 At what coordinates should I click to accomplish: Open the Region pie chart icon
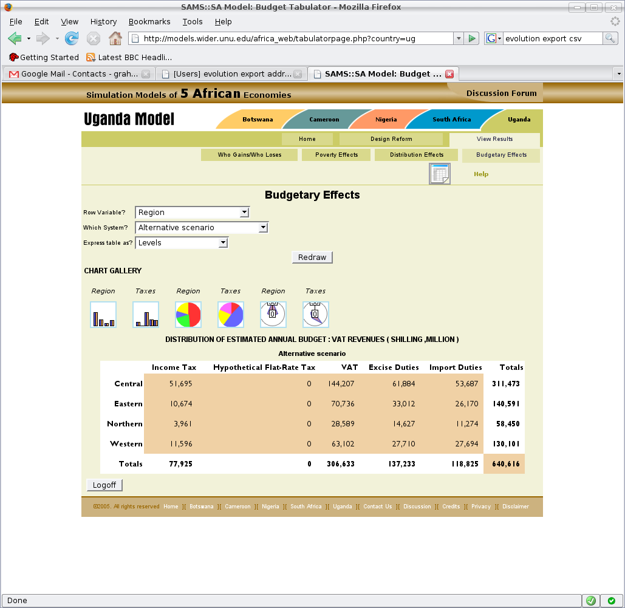pyautogui.click(x=188, y=315)
